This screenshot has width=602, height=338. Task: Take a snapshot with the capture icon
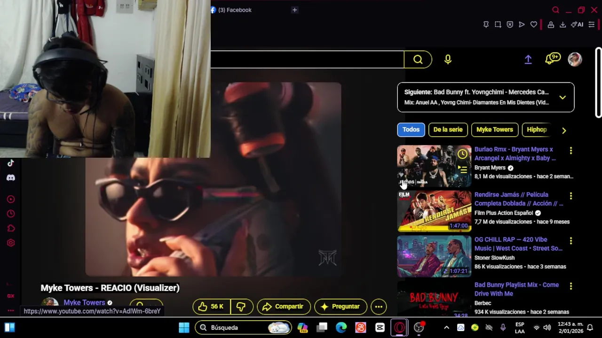(x=498, y=24)
